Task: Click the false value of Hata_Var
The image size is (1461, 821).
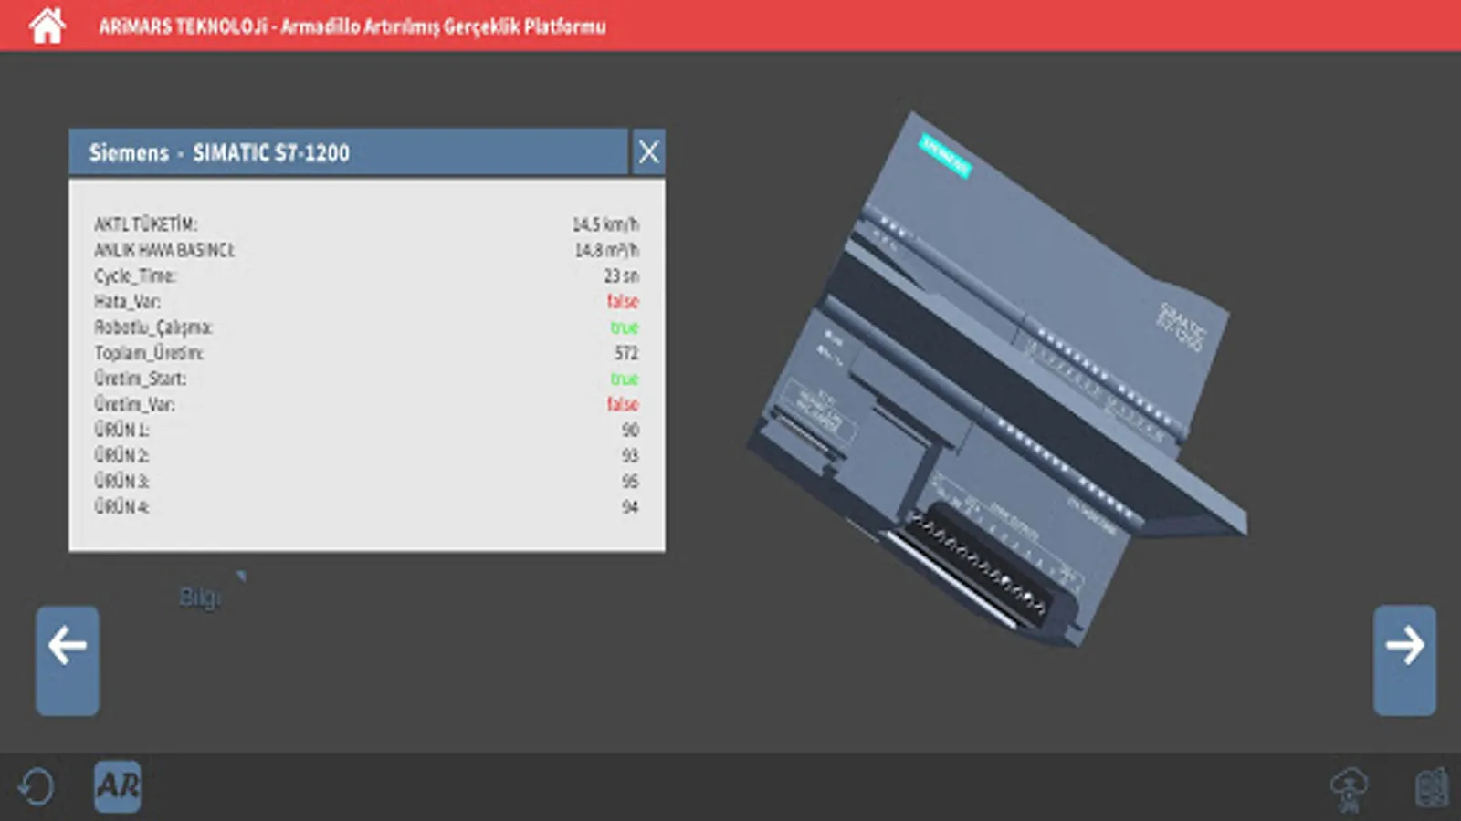Action: (x=623, y=301)
